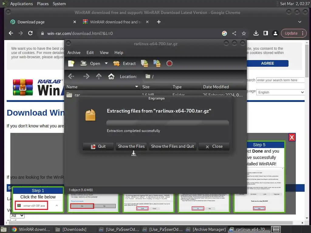Chrome forward navigation arrow
311x233 pixels.
pos(21,33)
